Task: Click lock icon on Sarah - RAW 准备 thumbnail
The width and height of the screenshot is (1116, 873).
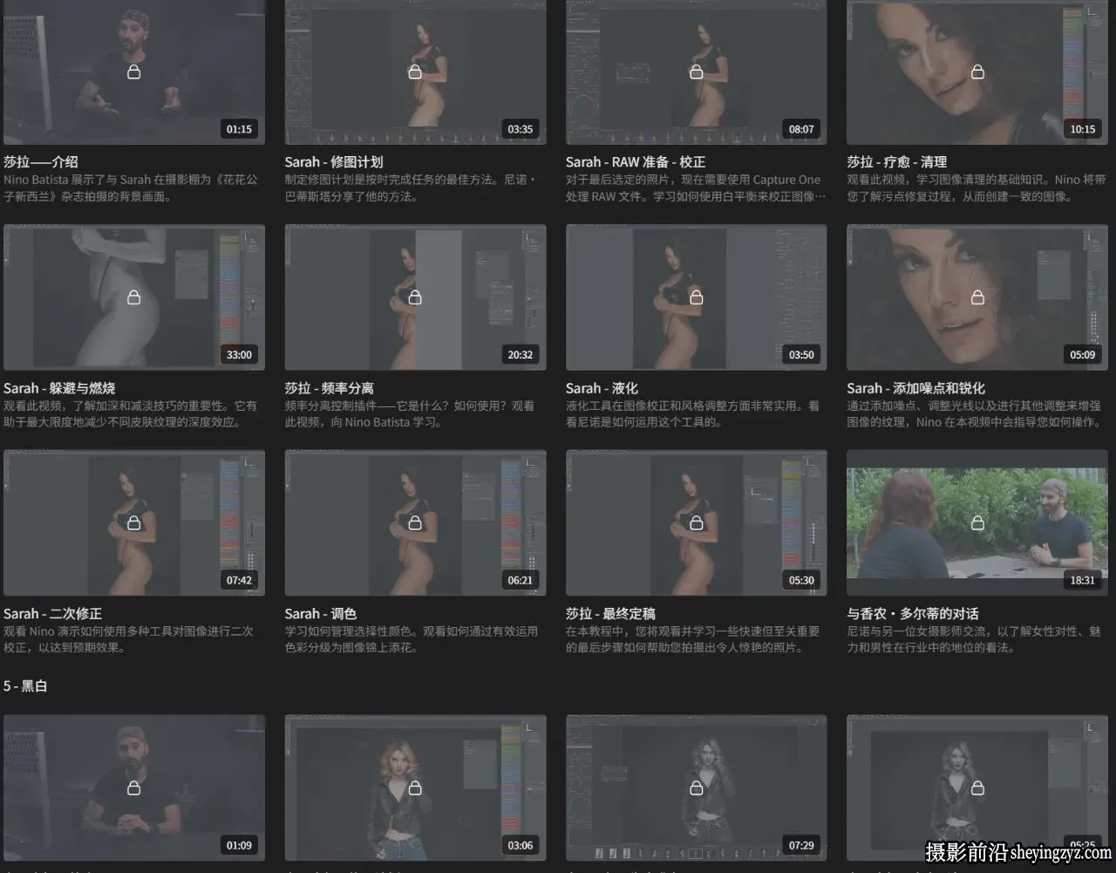Action: click(x=697, y=72)
